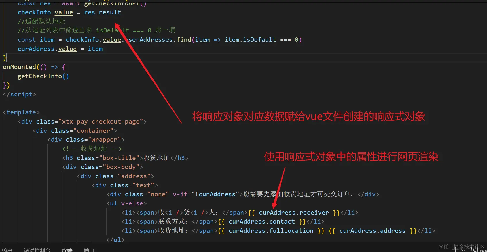The width and height of the screenshot is (487, 252).
Task: Click the div with class "container"
Action: [x=75, y=131]
